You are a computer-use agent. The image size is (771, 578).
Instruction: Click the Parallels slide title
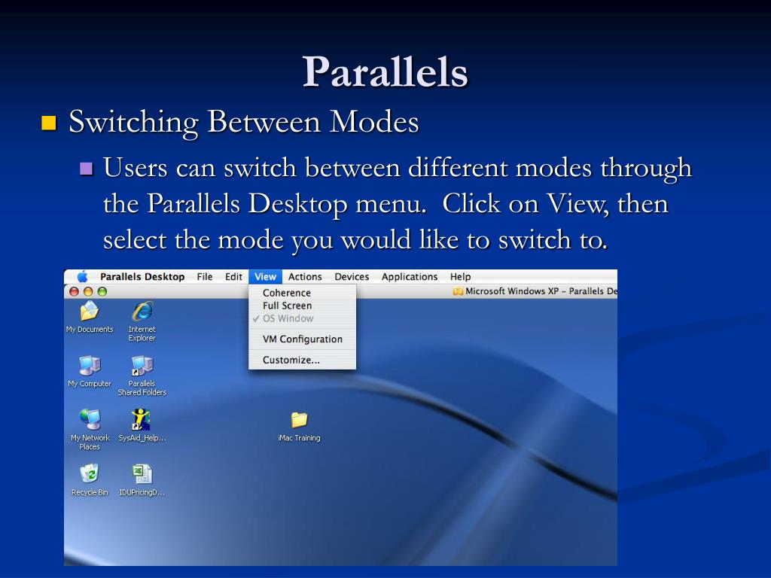[x=385, y=71]
